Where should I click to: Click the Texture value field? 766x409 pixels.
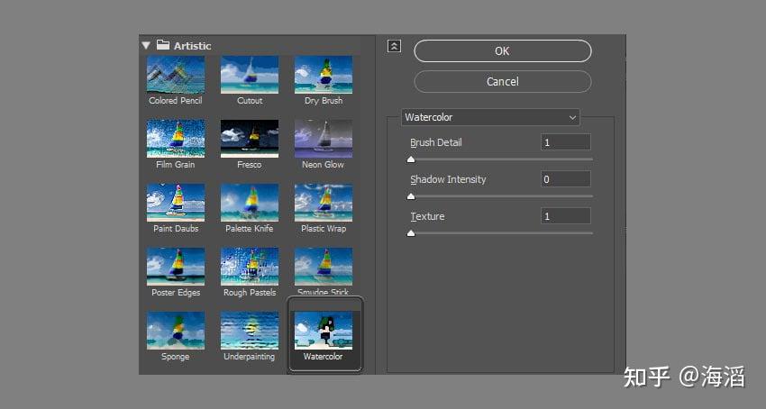(x=566, y=216)
